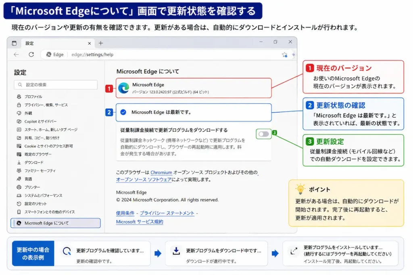The height and width of the screenshot is (275, 413).
Task: Click the 既定のブラウザー icon
Action: coord(19,154)
